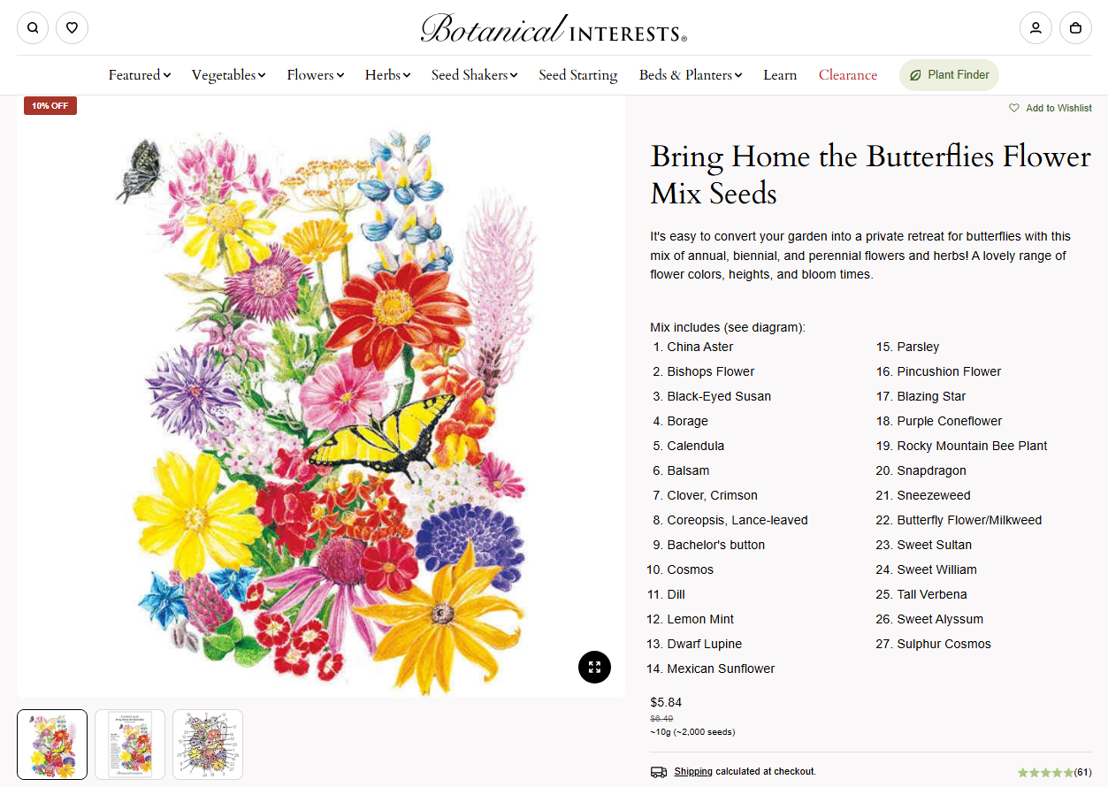Select third numbered diagram thumbnail

point(208,745)
